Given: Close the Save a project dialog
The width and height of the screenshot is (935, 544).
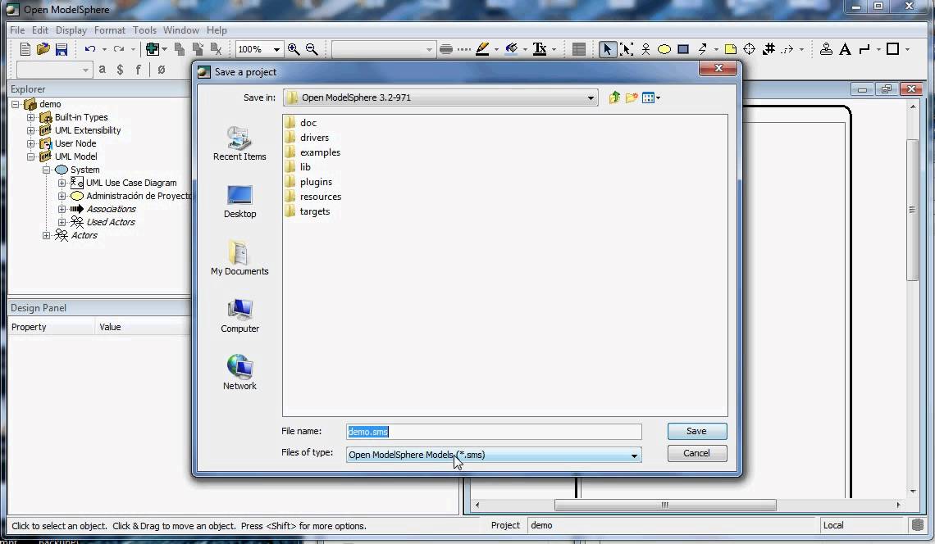Looking at the screenshot, I should pos(718,69).
